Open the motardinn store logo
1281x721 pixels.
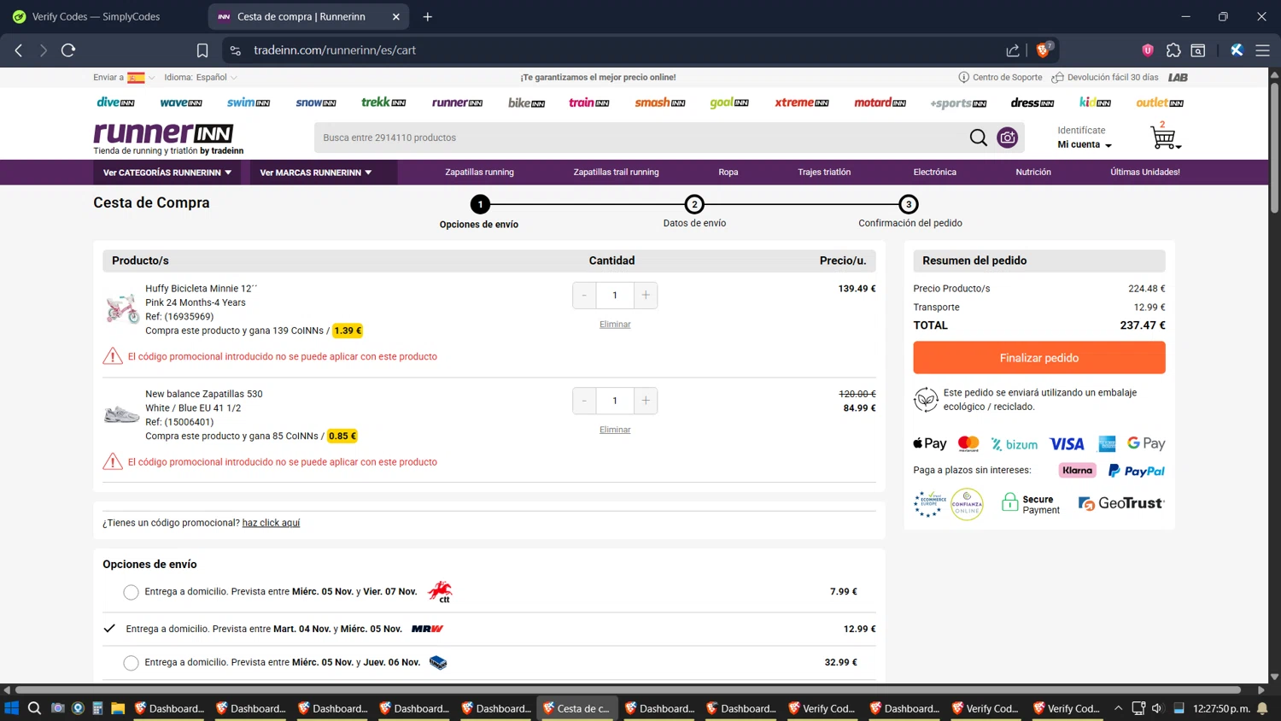880,103
